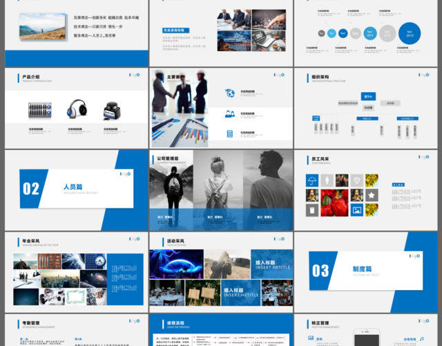This screenshot has height=346, width=442.
Task: Click the phone mockup on 转正管理 slide
Action: pyautogui.click(x=367, y=337)
